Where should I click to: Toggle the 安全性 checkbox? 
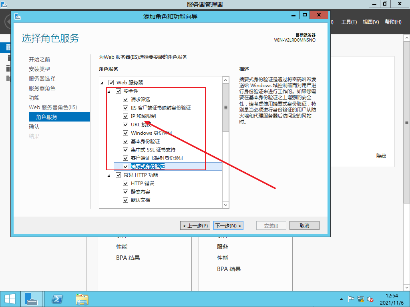[x=119, y=91]
